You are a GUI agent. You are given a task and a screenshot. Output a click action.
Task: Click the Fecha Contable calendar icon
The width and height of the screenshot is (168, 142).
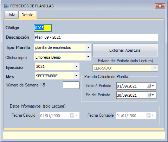point(148,115)
